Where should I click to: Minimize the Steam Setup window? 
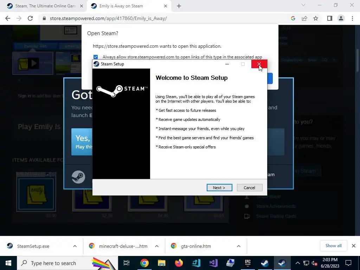click(227, 64)
